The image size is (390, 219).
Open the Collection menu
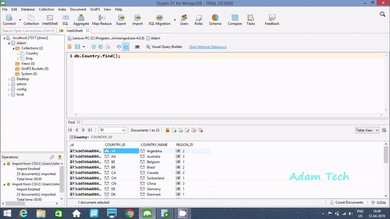pyautogui.click(x=46, y=10)
